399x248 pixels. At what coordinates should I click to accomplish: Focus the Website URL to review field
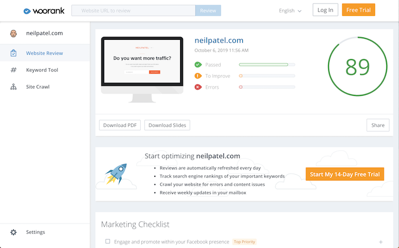coord(133,11)
